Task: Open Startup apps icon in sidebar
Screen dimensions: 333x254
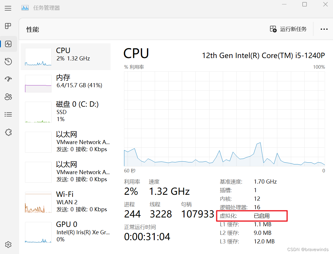Action: pos(8,79)
